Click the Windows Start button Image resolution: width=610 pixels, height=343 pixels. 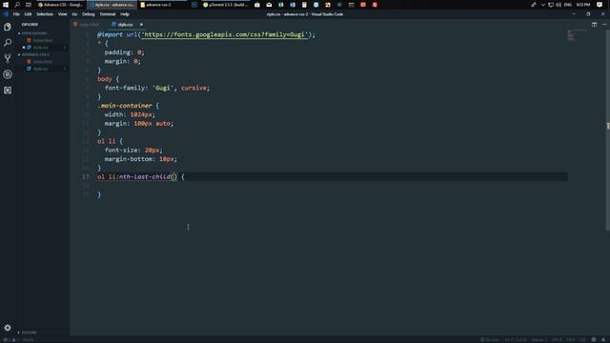point(6,5)
